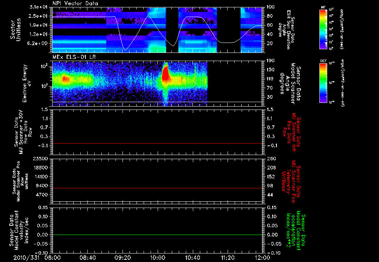379x262 pixels.
Task: Click the MU Scanner +30V Raw Data label
Action: tap(23, 132)
